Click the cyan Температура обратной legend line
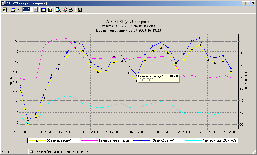This screenshot has width=257, height=155. pos(193,141)
